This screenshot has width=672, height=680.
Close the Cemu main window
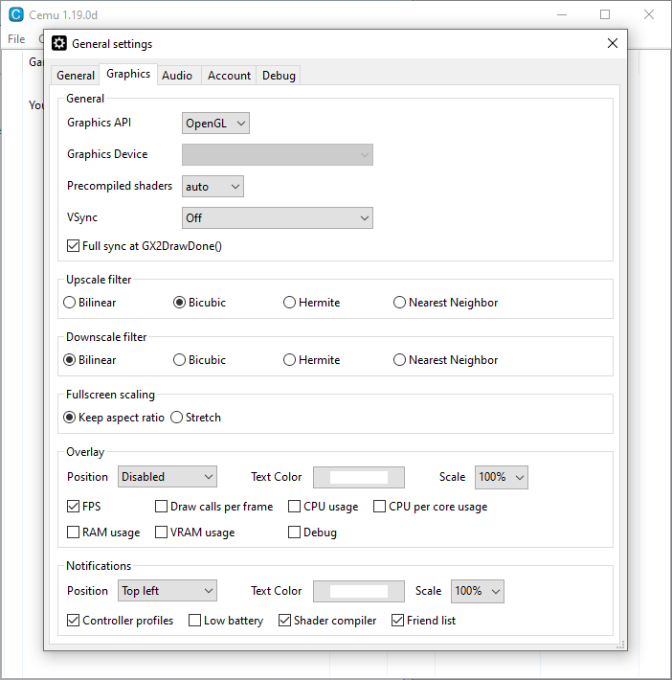point(649,14)
